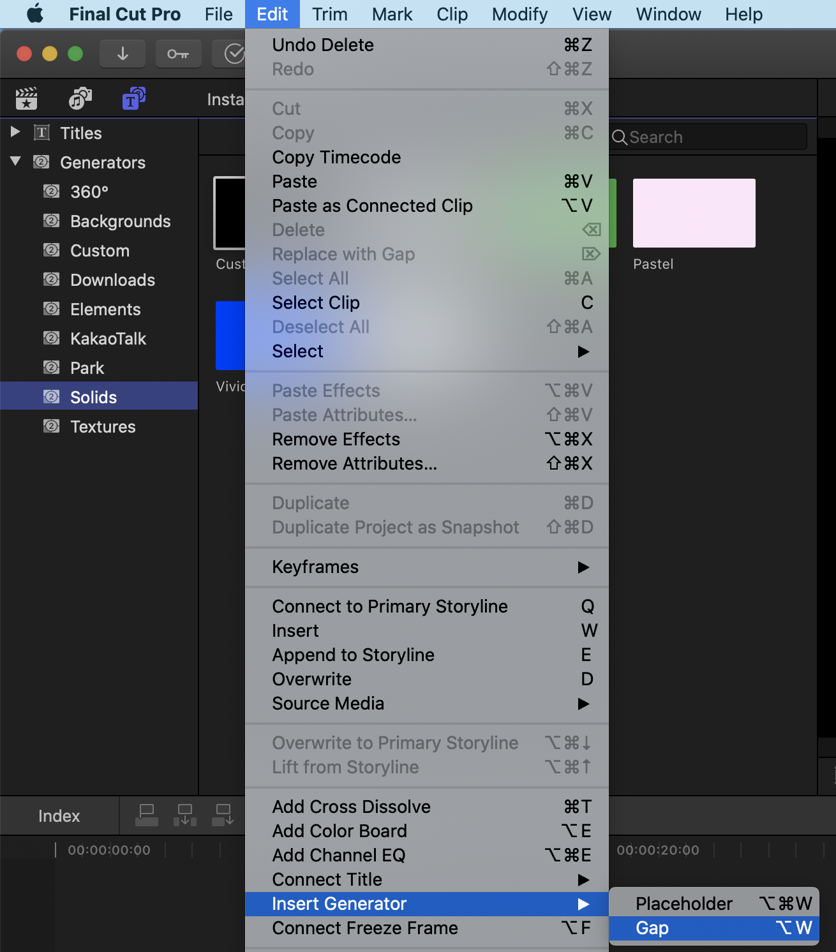Select the Park generator category
Screen dimensions: 836x952
point(99,368)
